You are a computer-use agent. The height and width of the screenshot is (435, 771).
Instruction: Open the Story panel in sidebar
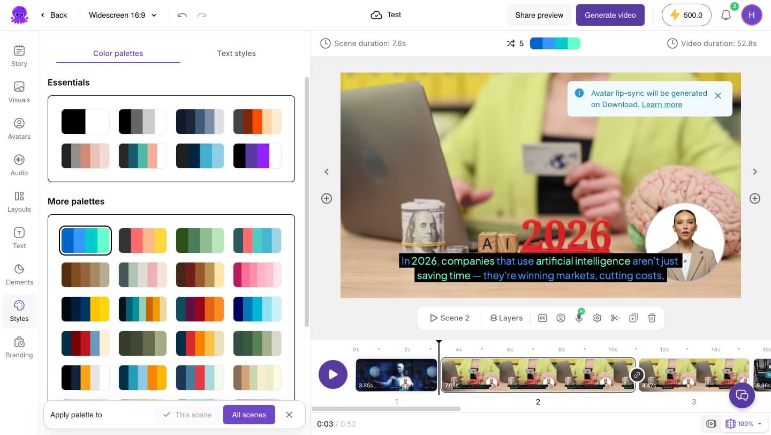point(19,56)
